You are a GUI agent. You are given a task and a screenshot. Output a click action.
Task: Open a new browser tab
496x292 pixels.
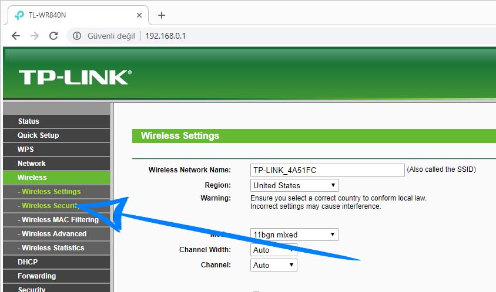click(162, 15)
